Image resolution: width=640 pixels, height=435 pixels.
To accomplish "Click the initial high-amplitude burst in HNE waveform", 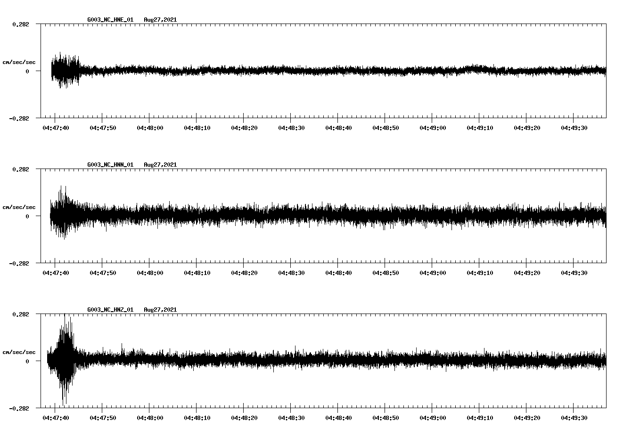I will click(x=66, y=71).
